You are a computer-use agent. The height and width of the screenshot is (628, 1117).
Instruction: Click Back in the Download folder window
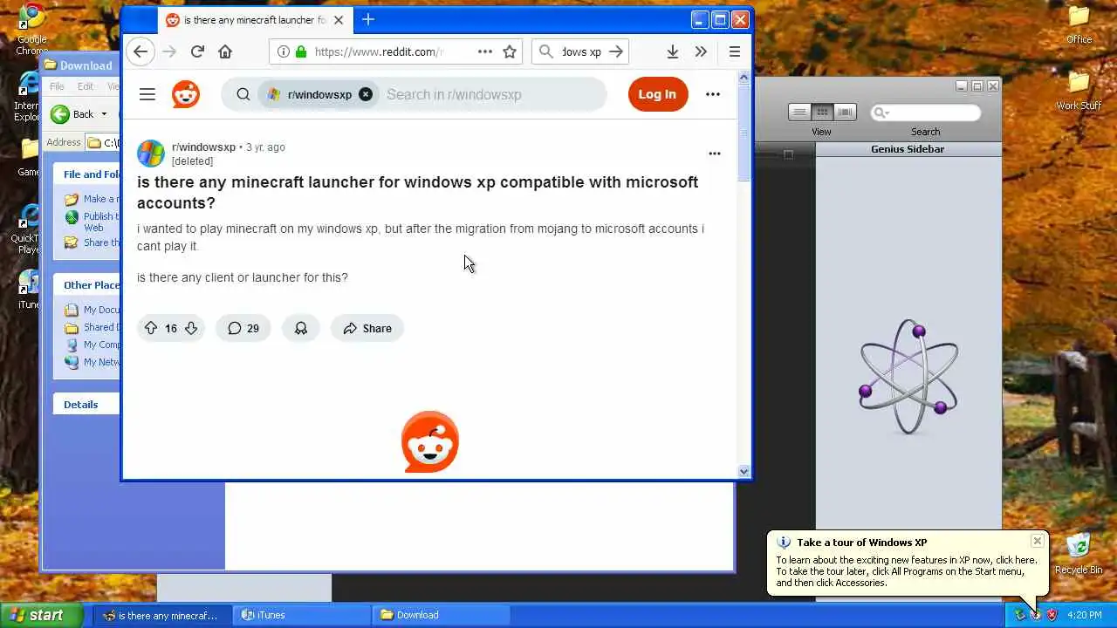tap(72, 114)
